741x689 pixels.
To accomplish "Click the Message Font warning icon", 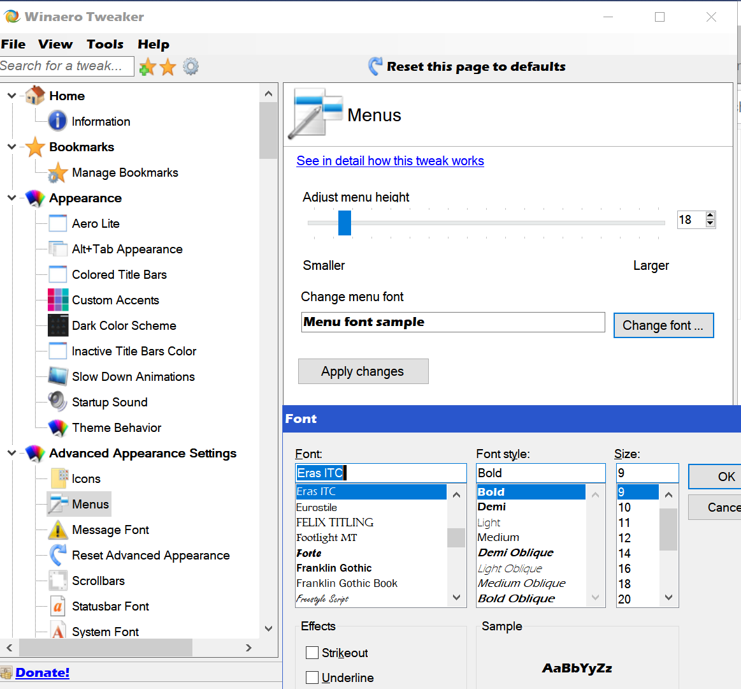I will click(57, 530).
